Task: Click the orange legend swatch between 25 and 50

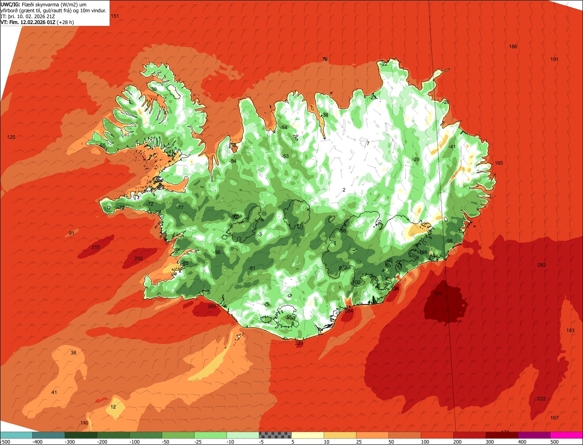Action: 372,435
